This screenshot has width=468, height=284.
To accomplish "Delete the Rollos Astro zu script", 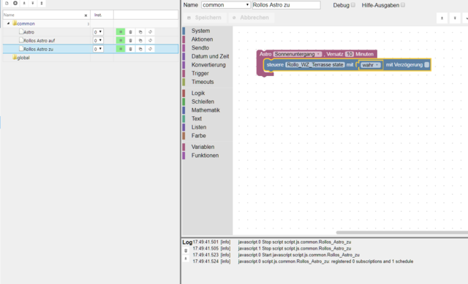I will point(130,49).
